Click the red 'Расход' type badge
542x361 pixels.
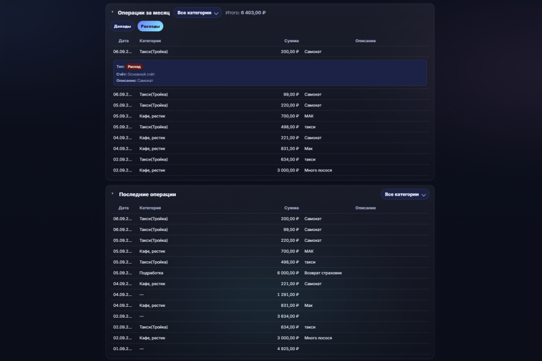coord(134,67)
